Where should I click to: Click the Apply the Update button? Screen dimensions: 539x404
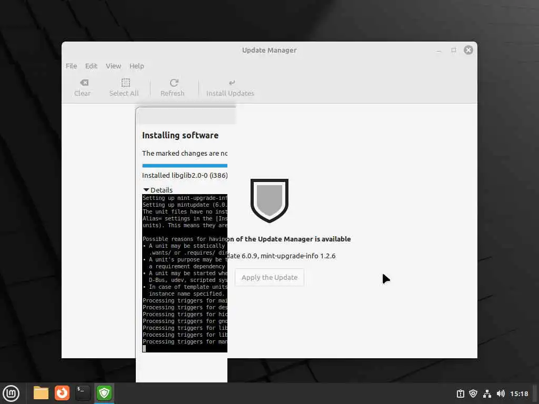click(x=269, y=277)
